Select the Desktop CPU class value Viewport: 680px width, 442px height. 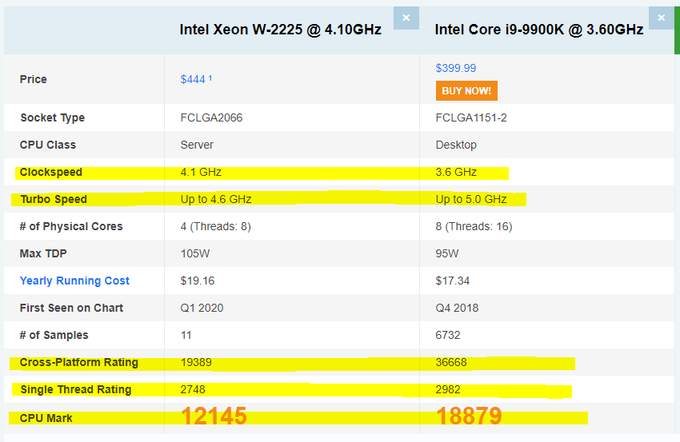tap(456, 145)
